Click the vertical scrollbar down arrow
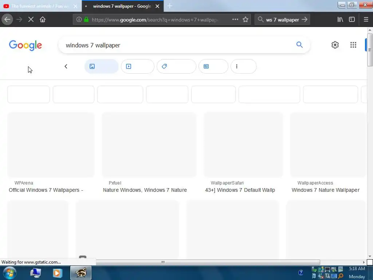 click(x=370, y=256)
